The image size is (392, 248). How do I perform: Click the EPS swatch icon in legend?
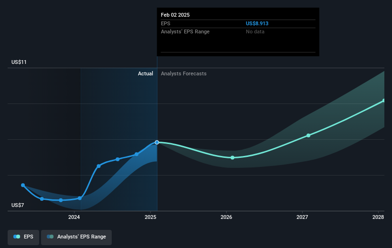pos(17,237)
